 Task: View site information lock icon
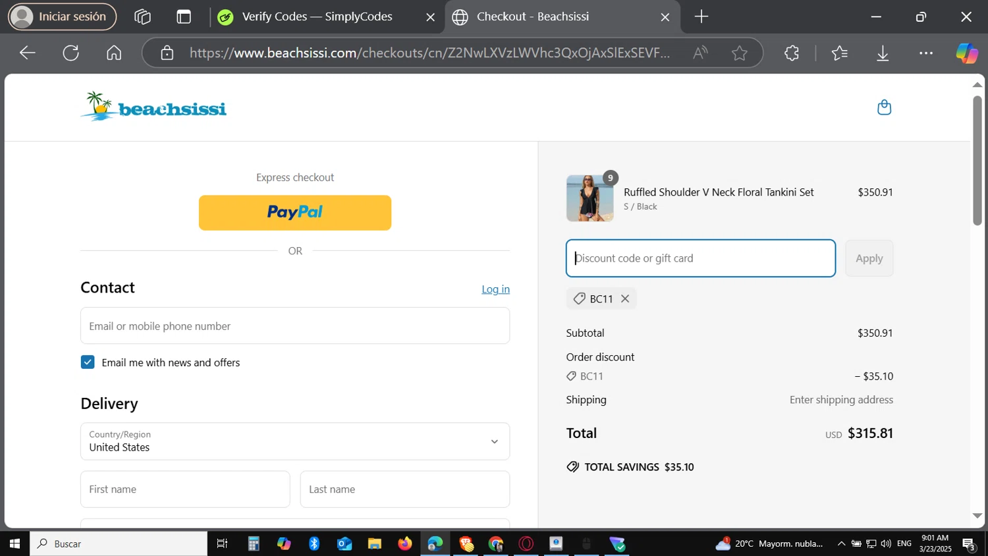[167, 53]
